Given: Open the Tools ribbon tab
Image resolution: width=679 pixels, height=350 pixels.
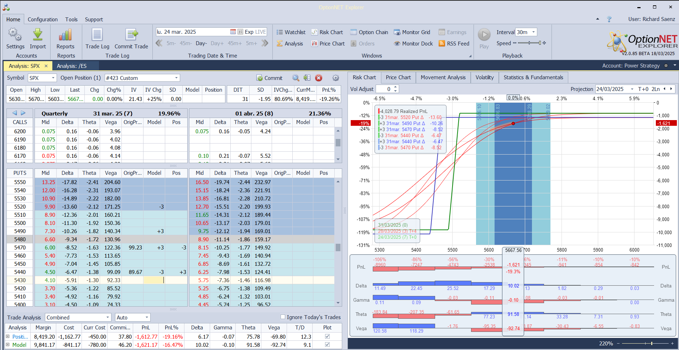Looking at the screenshot, I should point(71,20).
